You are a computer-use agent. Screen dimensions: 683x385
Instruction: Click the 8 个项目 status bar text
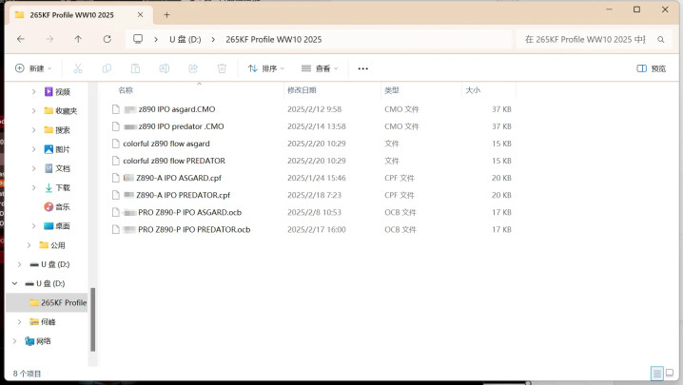27,374
